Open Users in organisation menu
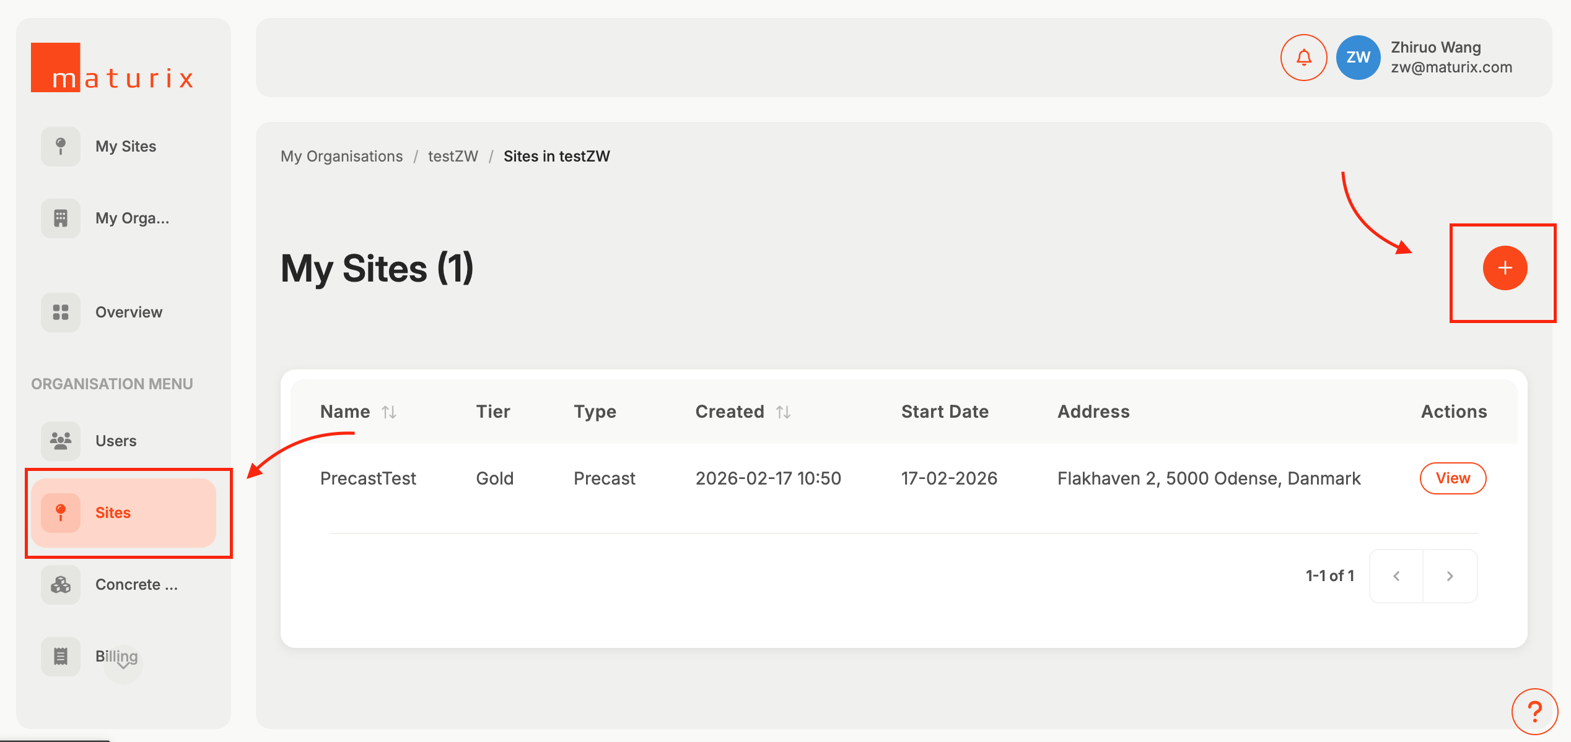The image size is (1571, 742). tap(116, 441)
